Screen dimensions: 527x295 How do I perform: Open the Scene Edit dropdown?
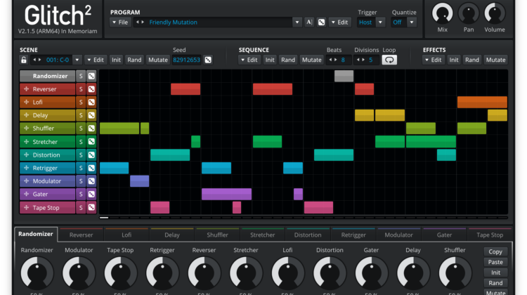96,60
